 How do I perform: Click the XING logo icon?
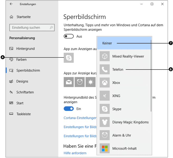point(105,96)
